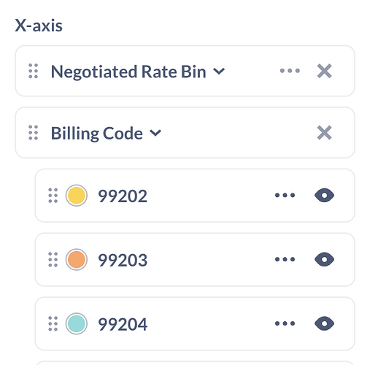
Task: Click the drag handle beside 99204
Action: click(x=53, y=323)
